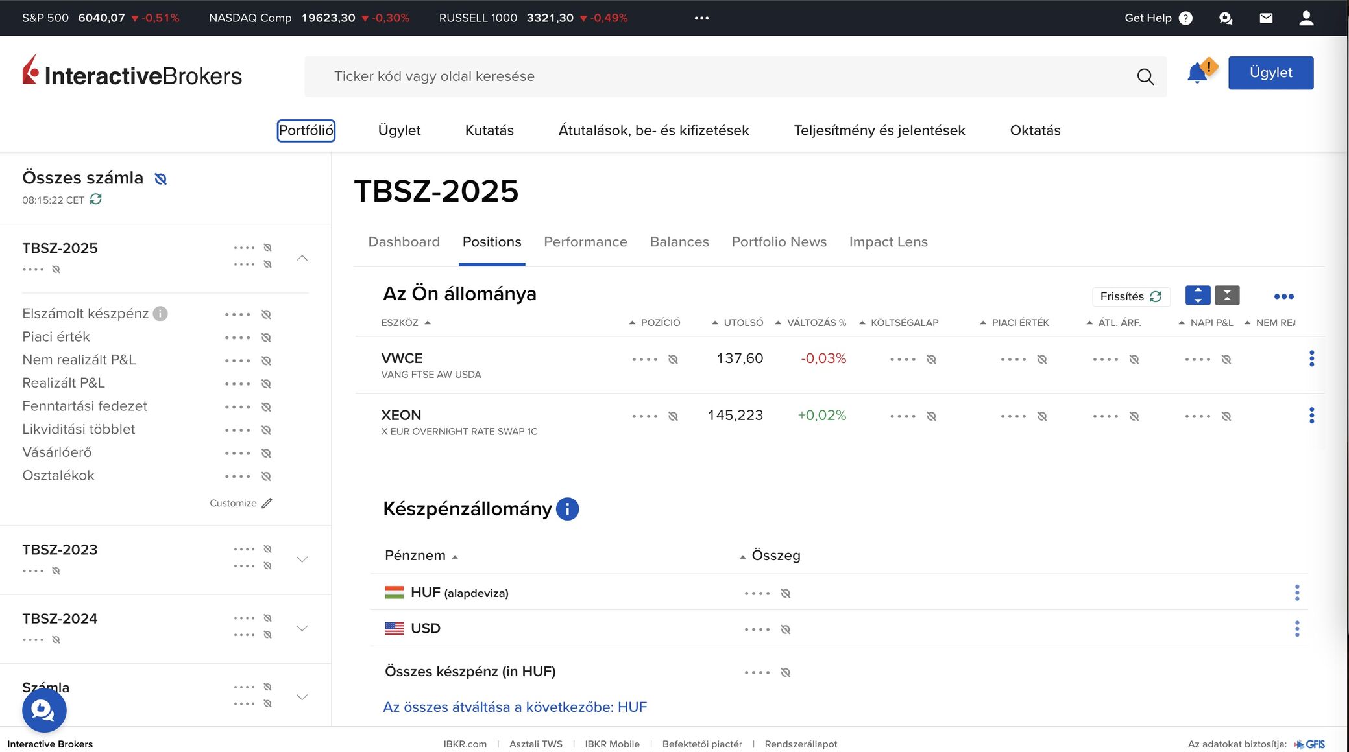This screenshot has height=752, width=1349.
Task: Open the HUF row action menu
Action: click(1297, 593)
